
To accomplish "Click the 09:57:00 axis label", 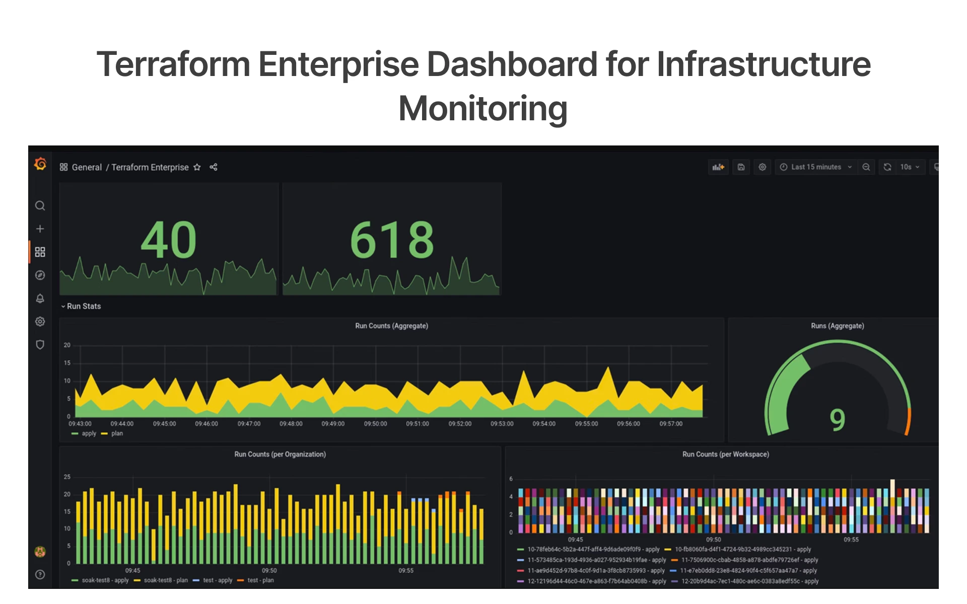I will [x=671, y=424].
